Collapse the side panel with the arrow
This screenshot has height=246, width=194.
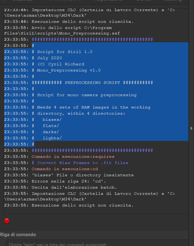coord(192,128)
